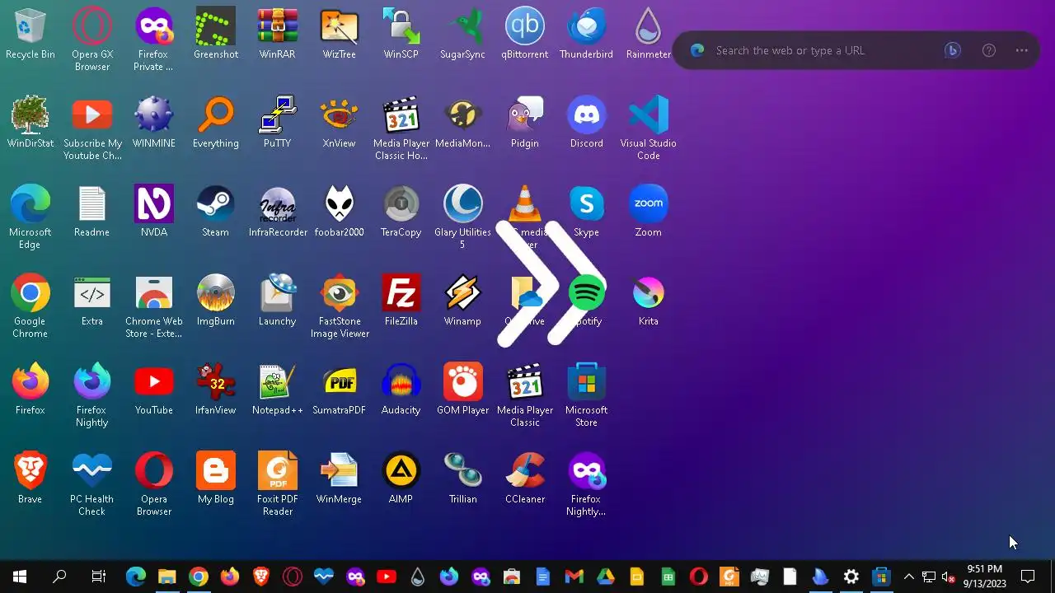Viewport: 1055px width, 593px height.
Task: Open WinMerge desktop shortcut
Action: 339,479
